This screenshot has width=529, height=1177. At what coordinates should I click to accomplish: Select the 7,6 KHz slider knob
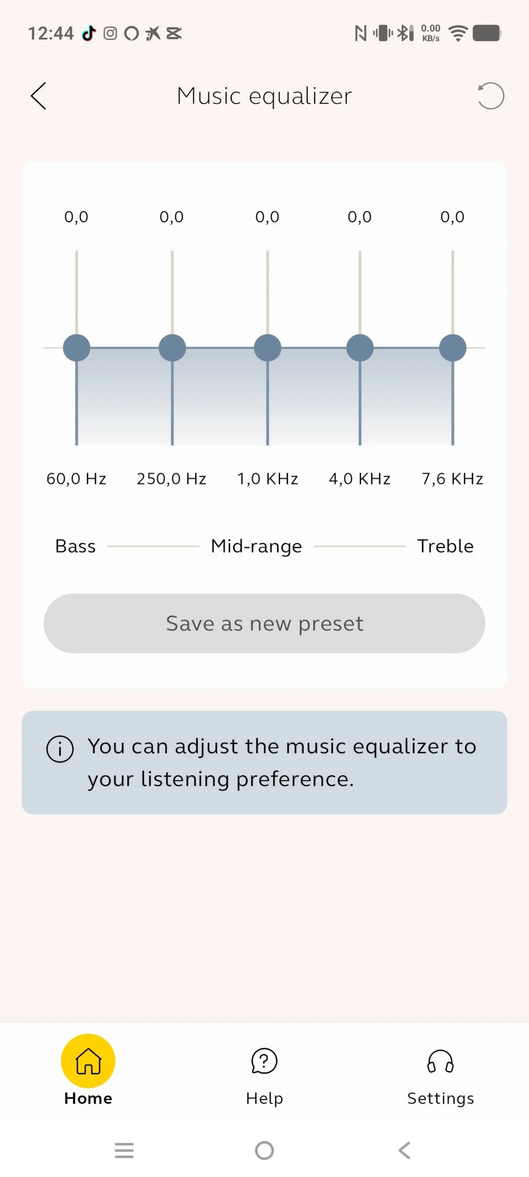click(x=453, y=348)
